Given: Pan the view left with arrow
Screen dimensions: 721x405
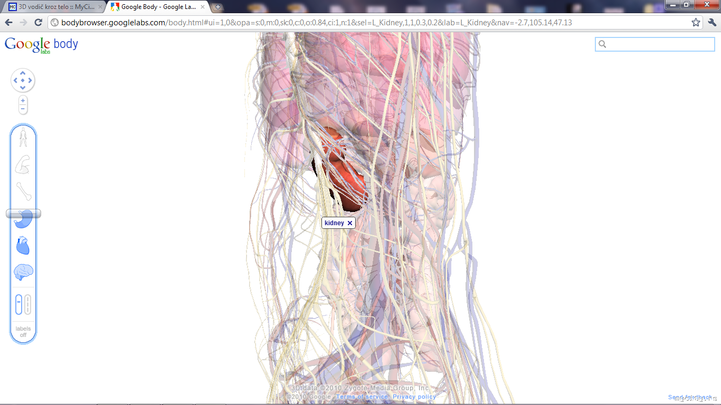Looking at the screenshot, I should click(15, 81).
